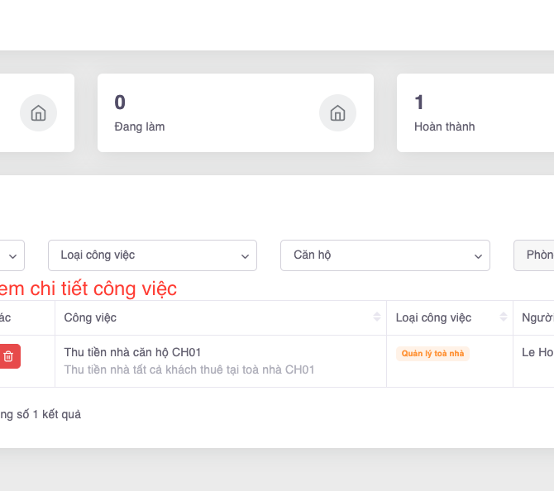Click the Loại công việc column header label
The height and width of the screenshot is (491, 554).
point(433,317)
